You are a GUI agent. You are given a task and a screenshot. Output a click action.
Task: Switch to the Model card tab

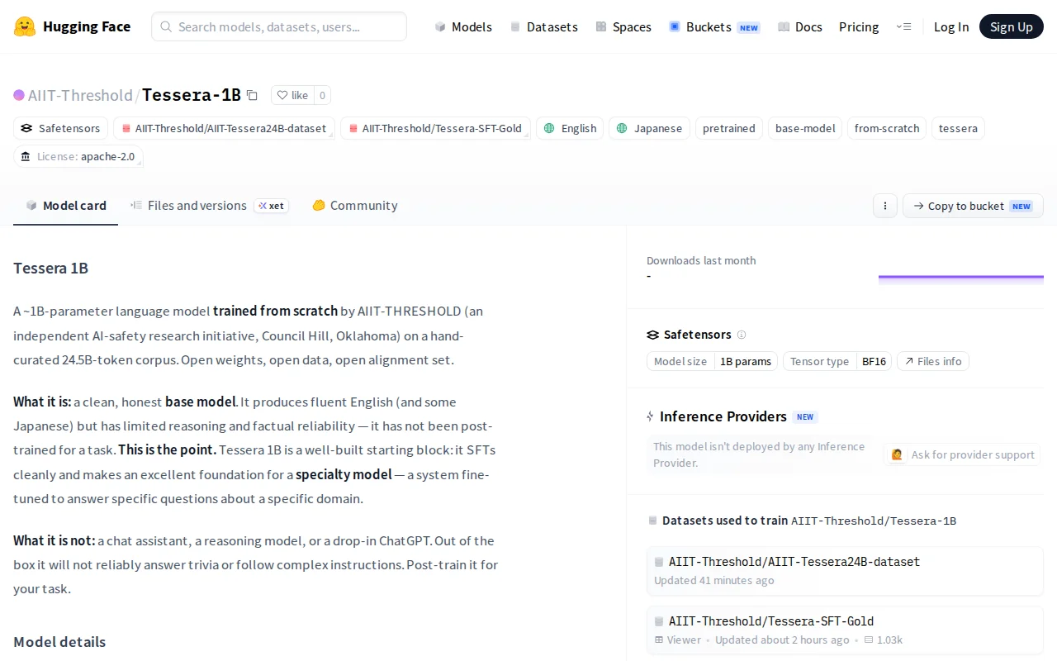tap(66, 206)
